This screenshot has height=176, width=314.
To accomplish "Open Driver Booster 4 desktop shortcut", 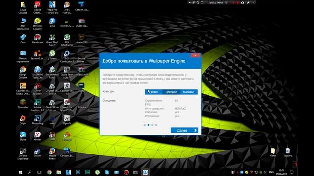I will click(37, 89).
